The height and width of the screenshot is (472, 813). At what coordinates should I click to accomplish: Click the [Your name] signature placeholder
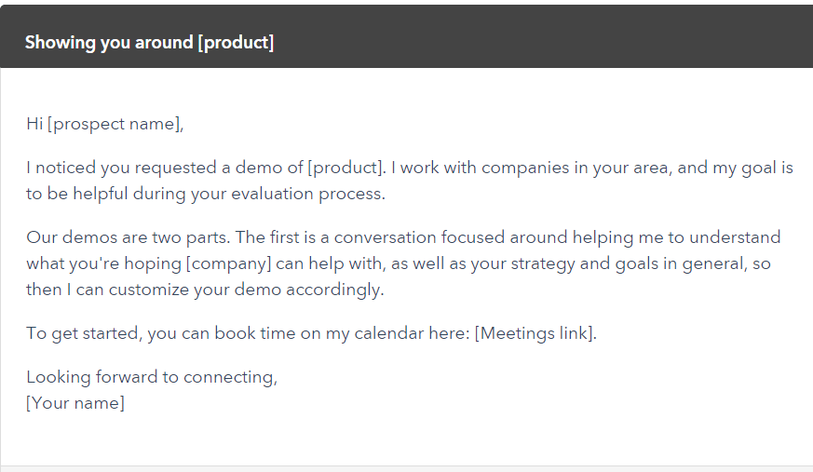pos(75,402)
